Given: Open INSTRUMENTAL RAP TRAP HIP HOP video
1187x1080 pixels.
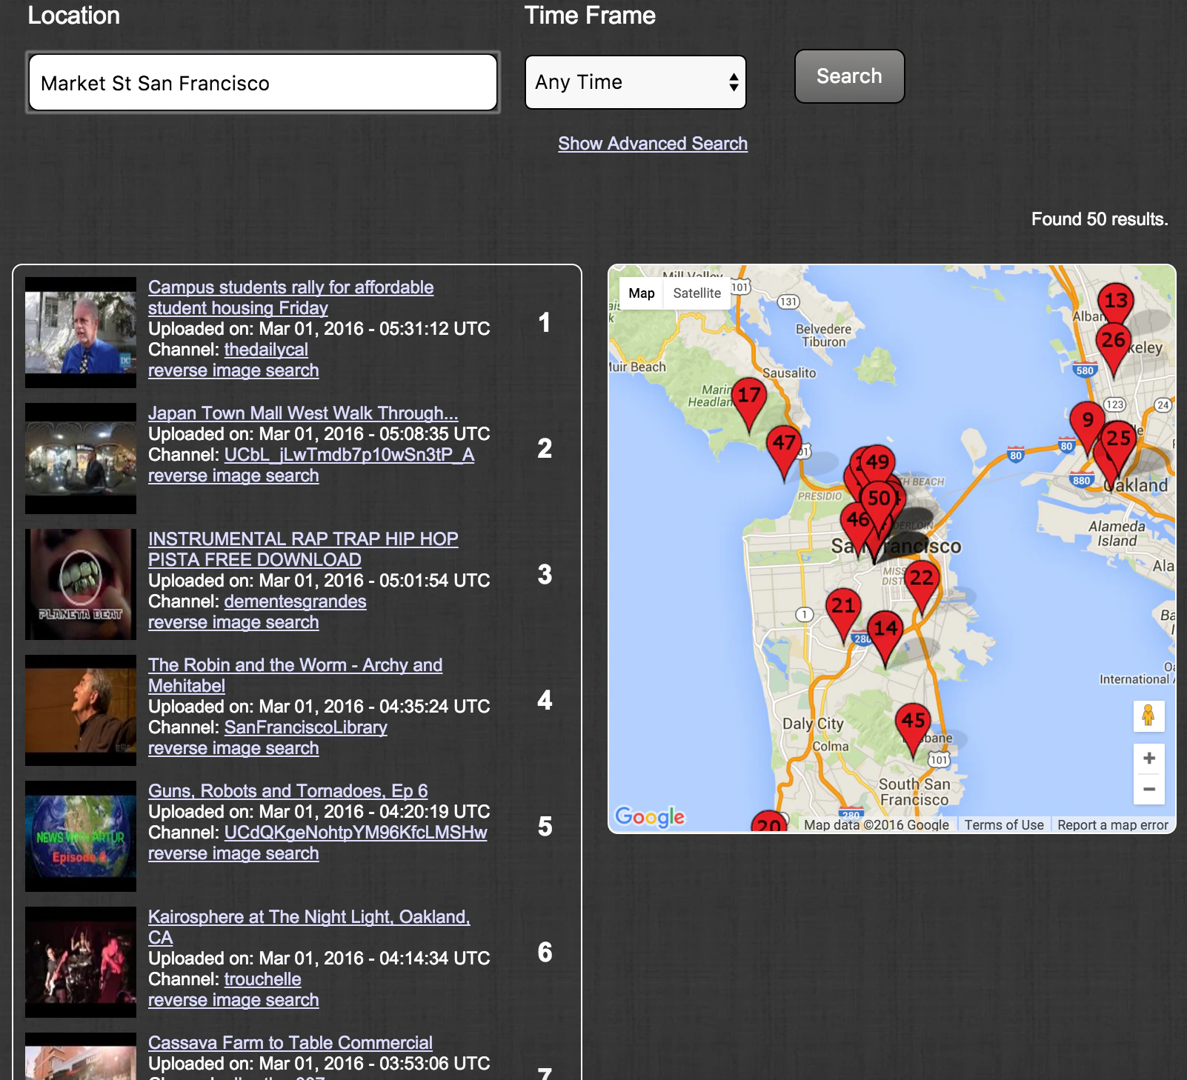Looking at the screenshot, I should pos(303,550).
